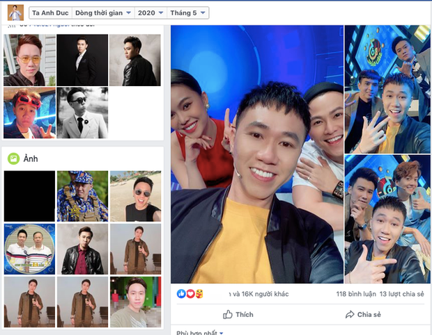Open the Ta Anh Duc profile link
Screen dimensions: 432x335
click(x=49, y=13)
